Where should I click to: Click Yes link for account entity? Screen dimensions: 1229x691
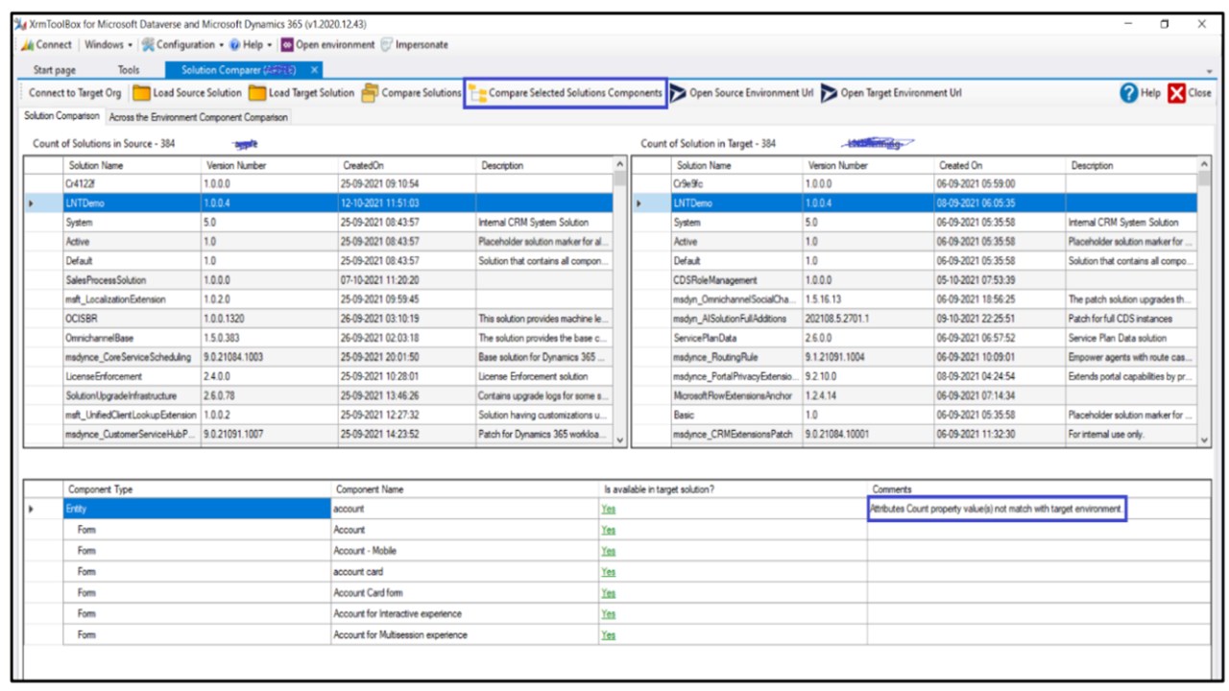(x=608, y=509)
